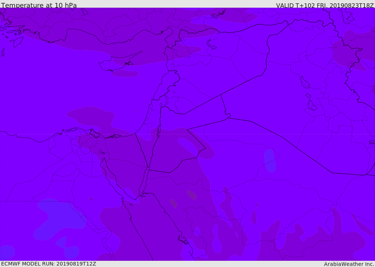Click the 'ArabiaWeather Inc.' credit text
This screenshot has width=375, height=267.
(x=349, y=264)
